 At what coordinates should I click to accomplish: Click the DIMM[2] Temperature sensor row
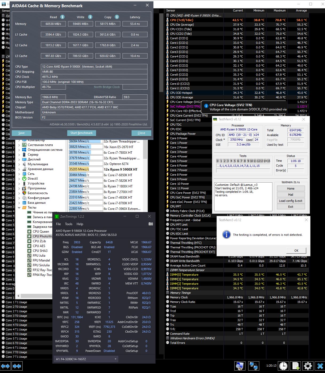(237, 284)
